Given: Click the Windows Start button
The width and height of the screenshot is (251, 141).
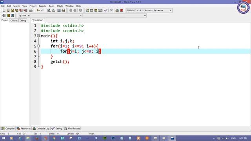Looking at the screenshot, I should pyautogui.click(x=4, y=138).
